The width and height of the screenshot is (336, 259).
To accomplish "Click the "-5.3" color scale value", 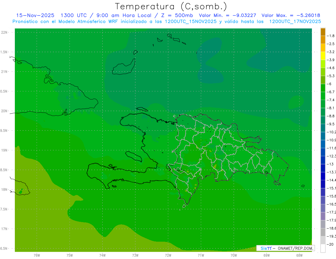I will (331, 76).
